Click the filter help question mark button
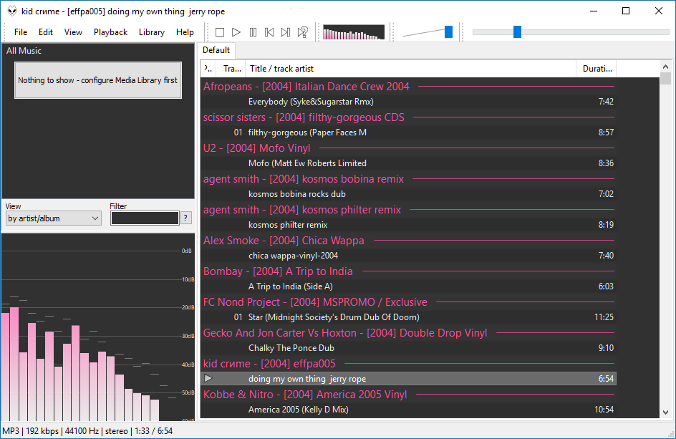 (185, 218)
